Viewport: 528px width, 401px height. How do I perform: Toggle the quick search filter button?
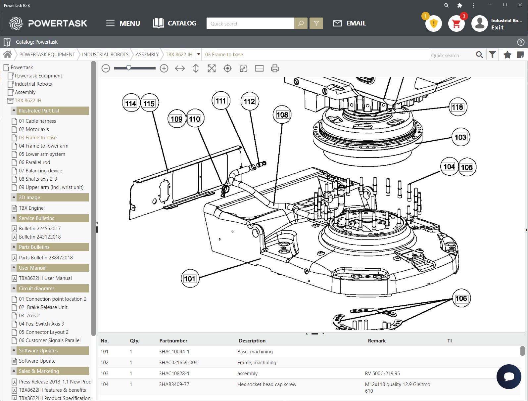[316, 23]
